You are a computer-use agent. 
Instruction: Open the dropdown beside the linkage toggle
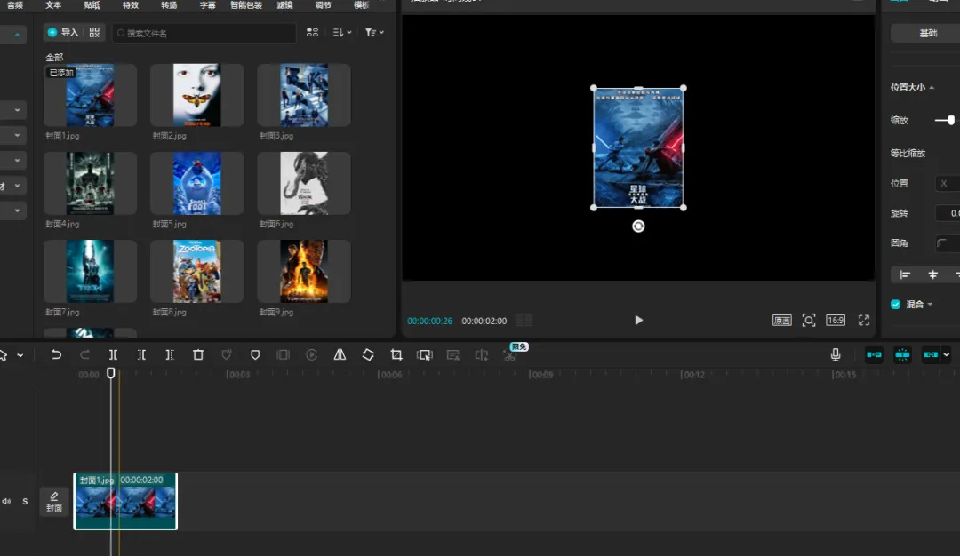coord(947,354)
